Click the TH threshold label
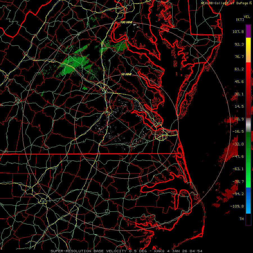The image size is (253, 253). tap(241, 219)
